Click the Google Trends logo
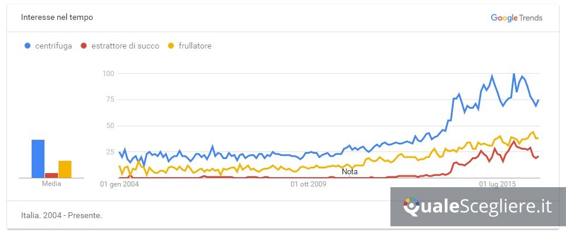The image size is (566, 238). point(516,18)
